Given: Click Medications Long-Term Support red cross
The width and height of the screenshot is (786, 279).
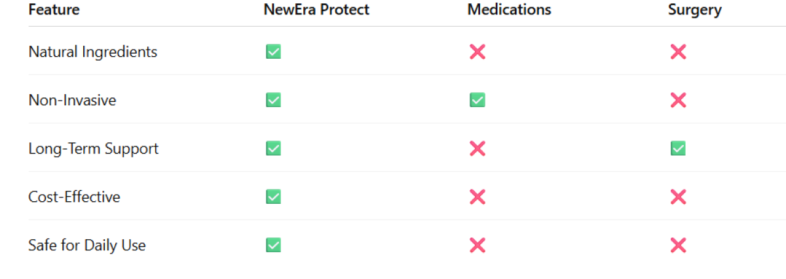Looking at the screenshot, I should click(x=477, y=148).
